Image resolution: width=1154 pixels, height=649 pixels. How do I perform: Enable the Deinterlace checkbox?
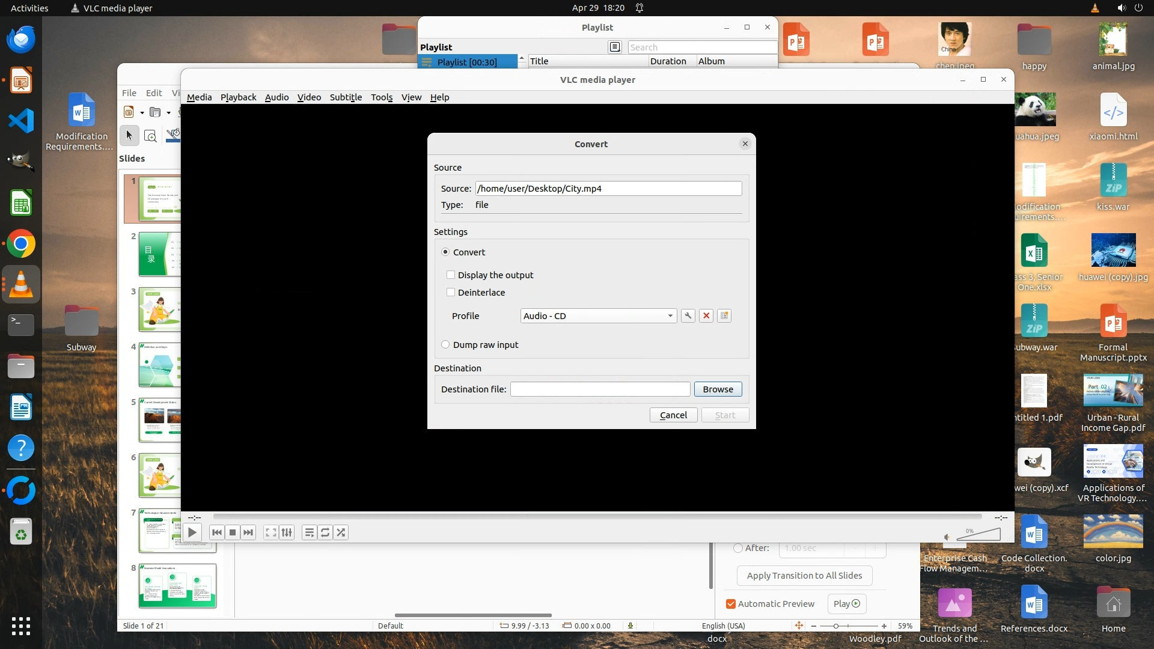[451, 293]
